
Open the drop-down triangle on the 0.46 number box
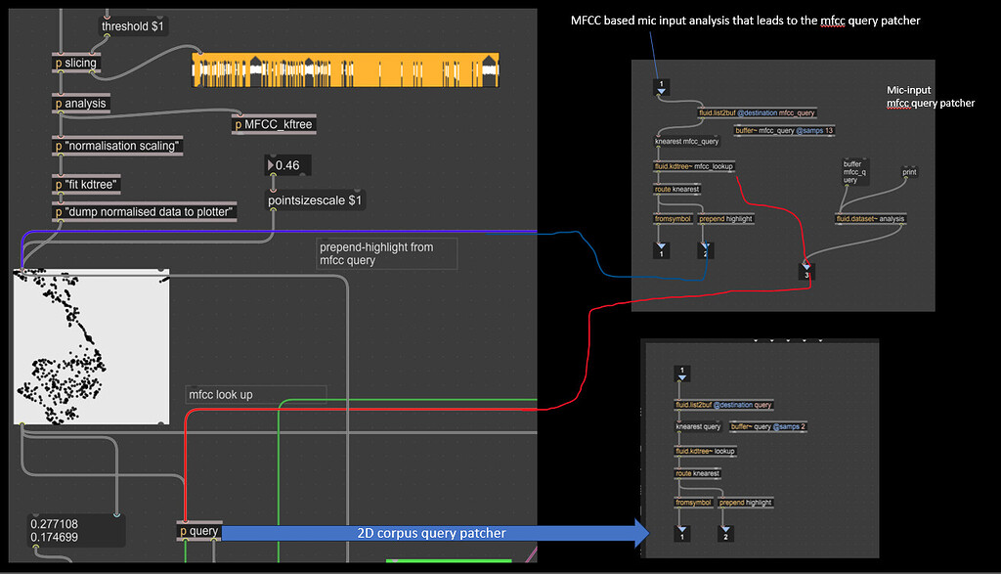[273, 165]
